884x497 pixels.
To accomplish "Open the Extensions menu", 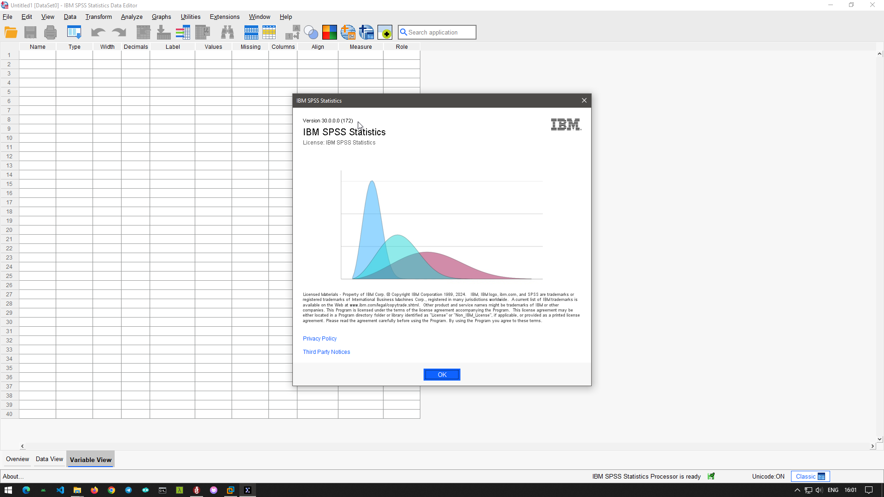I will pos(225,17).
